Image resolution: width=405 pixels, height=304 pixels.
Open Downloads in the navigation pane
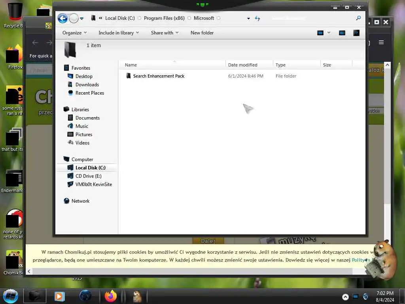click(87, 85)
